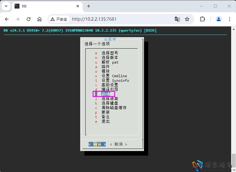
Task: Select menu item 设置 Cmdline
Action: 111,76
